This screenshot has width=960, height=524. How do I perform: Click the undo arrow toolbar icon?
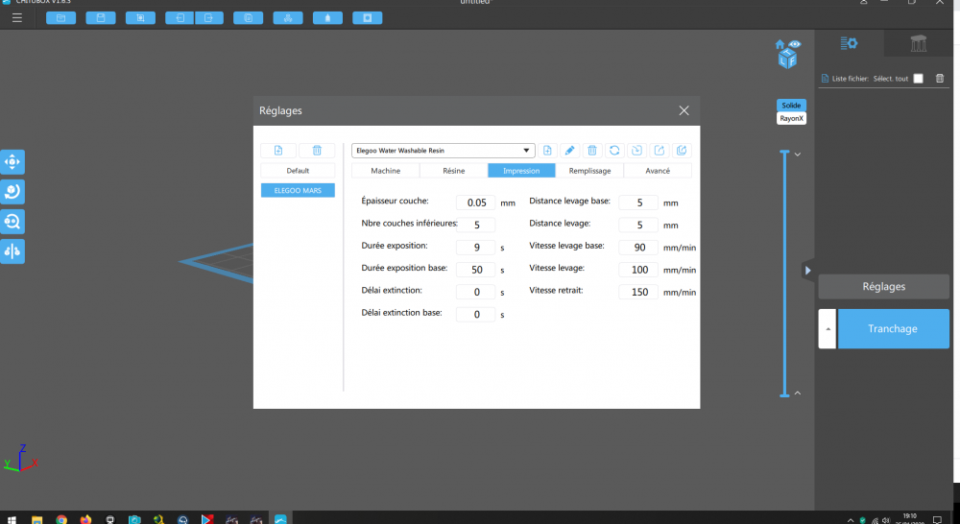pyautogui.click(x=180, y=17)
